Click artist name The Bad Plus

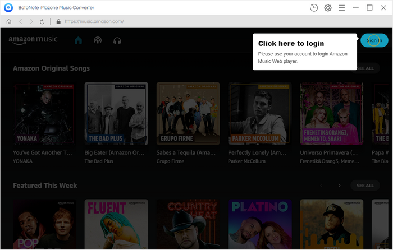click(x=99, y=161)
